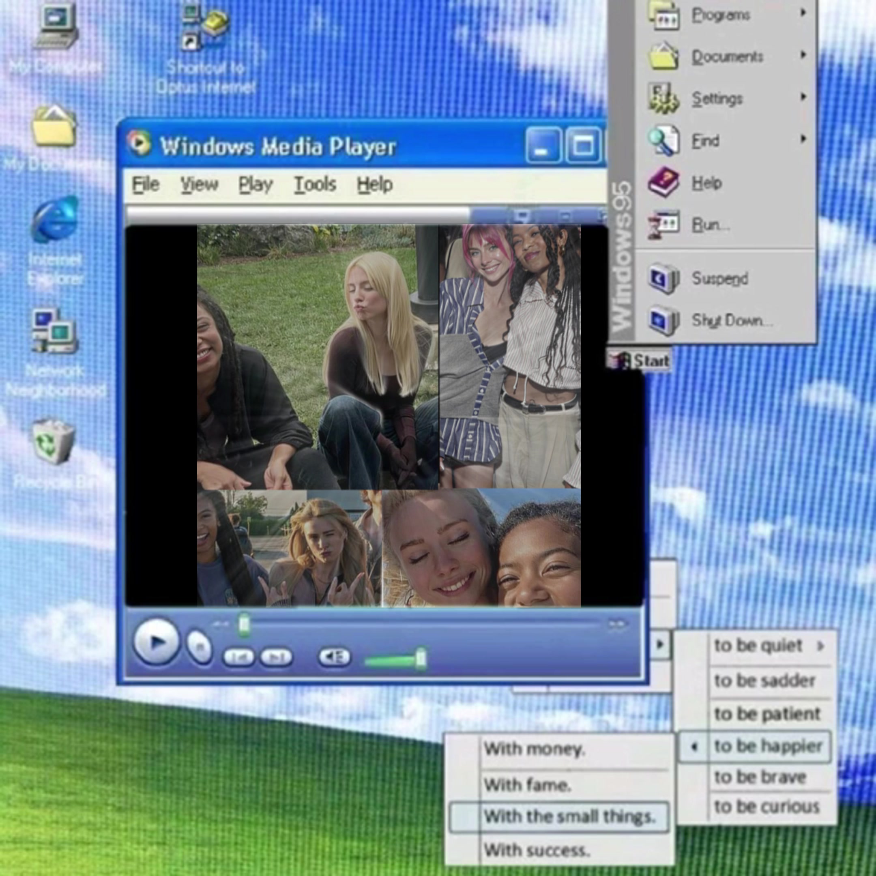Click the Settings gear icon in the Start menu
The width and height of the screenshot is (876, 876).
[664, 97]
